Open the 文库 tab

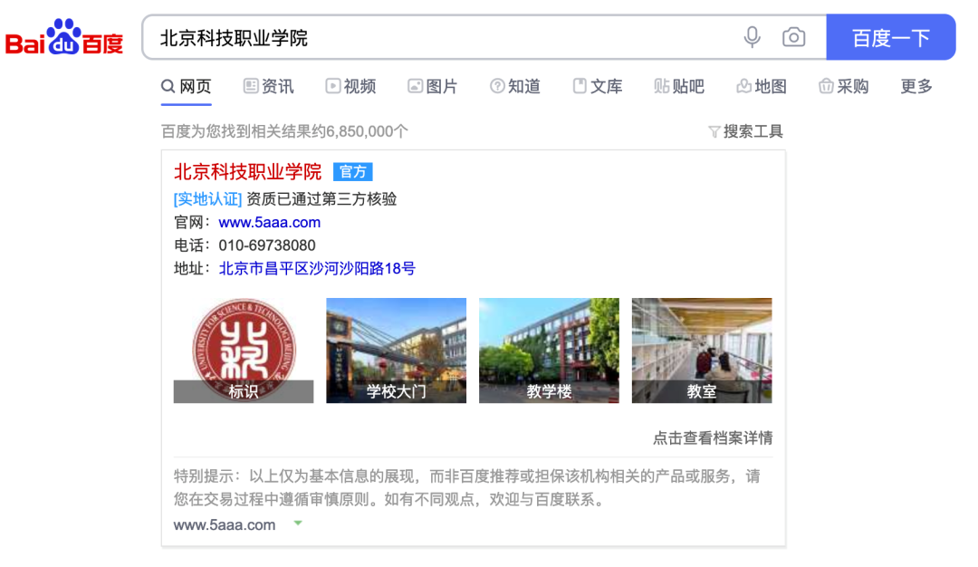click(x=598, y=86)
